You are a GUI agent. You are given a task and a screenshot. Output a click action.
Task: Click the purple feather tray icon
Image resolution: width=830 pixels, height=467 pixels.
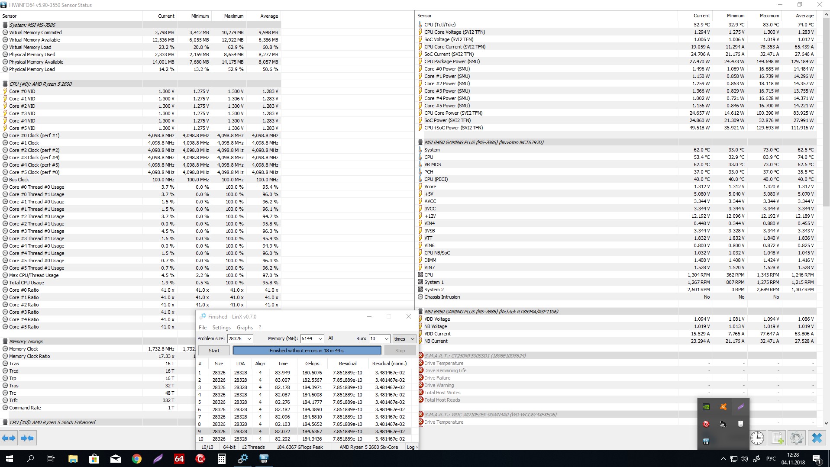[x=740, y=407]
